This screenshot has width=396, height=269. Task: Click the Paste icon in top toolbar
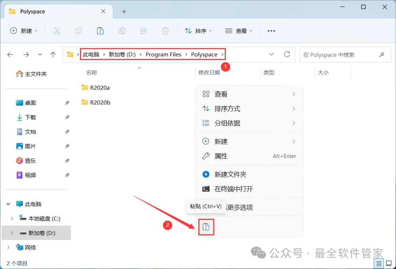[100, 31]
